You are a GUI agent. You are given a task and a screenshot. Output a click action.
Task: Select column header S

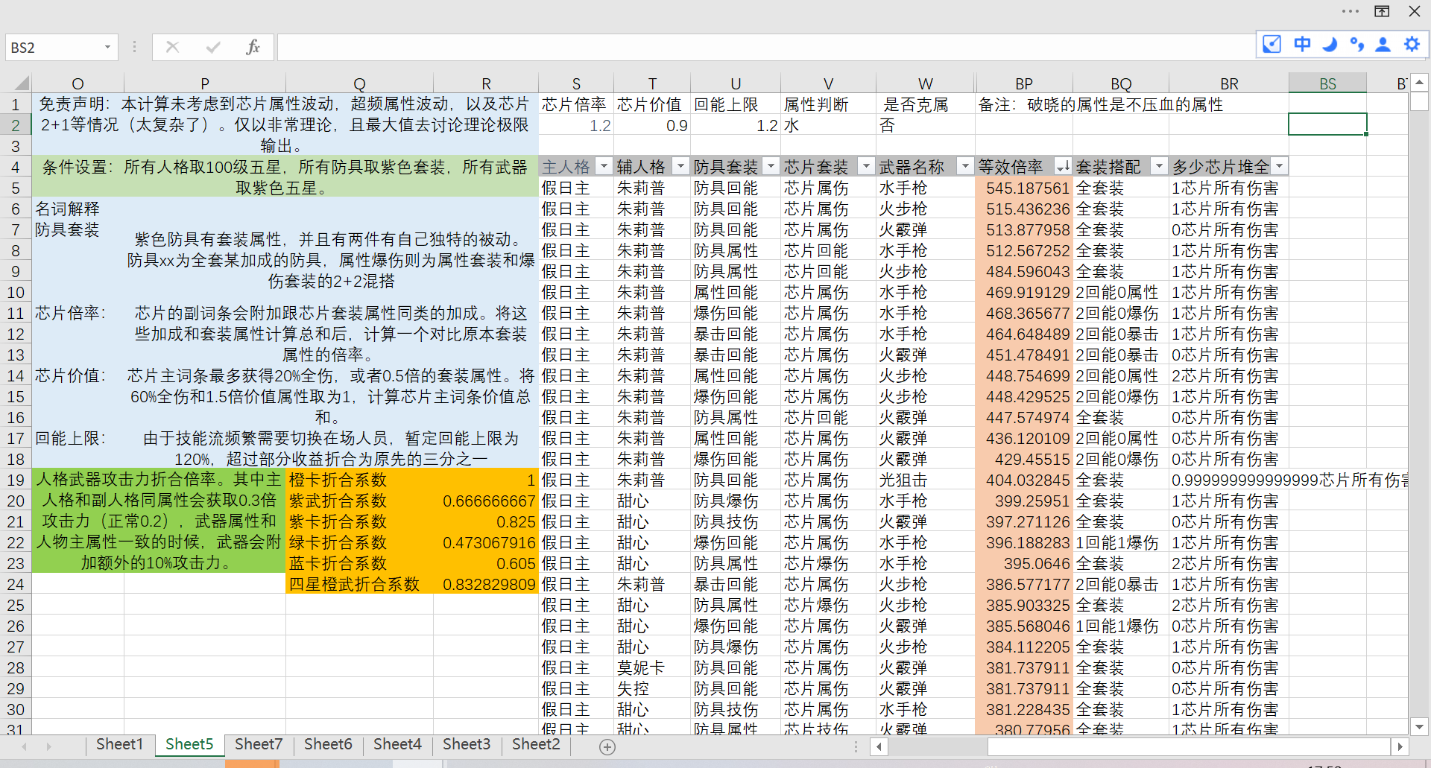[576, 83]
